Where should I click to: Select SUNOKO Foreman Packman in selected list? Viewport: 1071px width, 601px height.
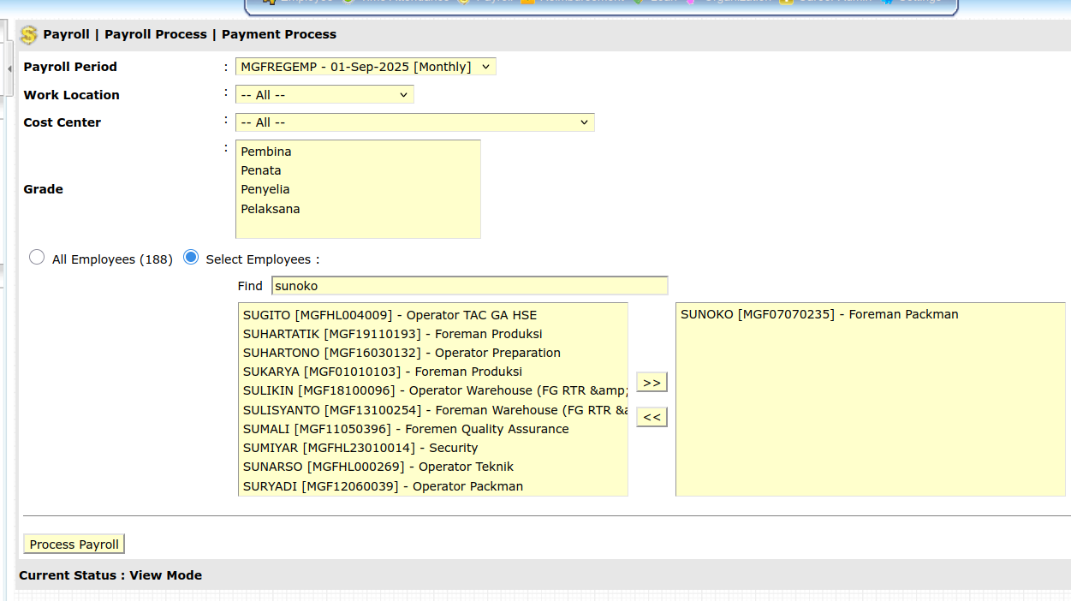click(x=819, y=314)
